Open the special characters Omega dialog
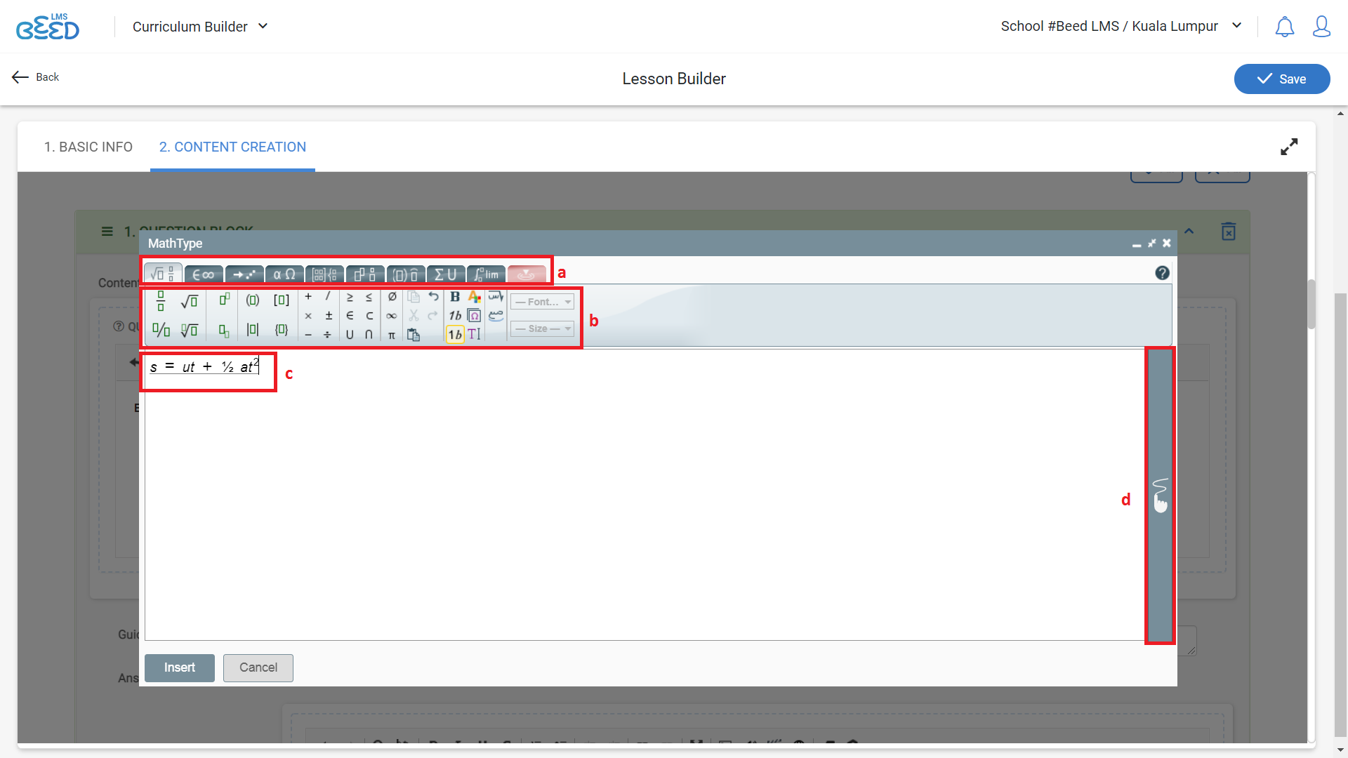The height and width of the screenshot is (758, 1348). pyautogui.click(x=475, y=316)
